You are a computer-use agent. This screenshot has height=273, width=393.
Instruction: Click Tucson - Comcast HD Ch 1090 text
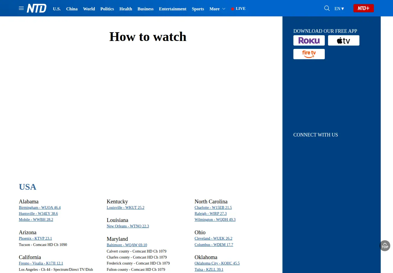43,245
